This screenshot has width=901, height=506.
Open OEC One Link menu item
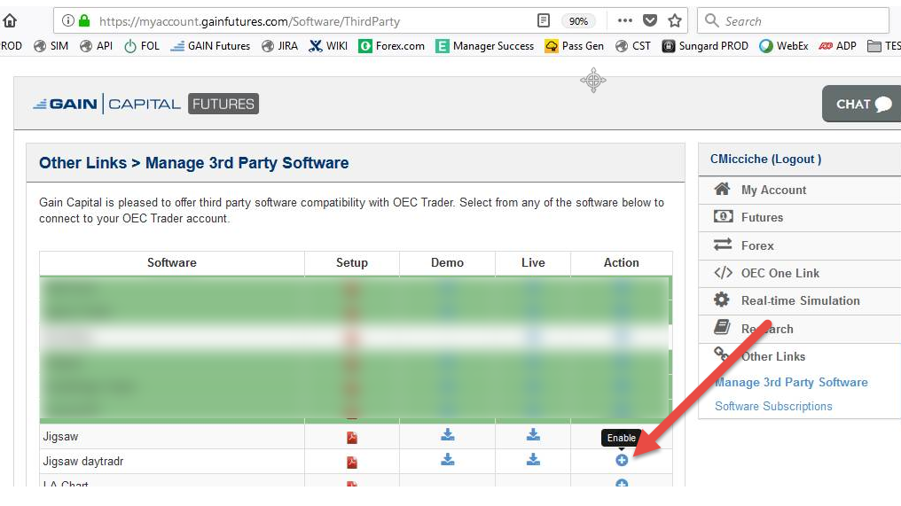tap(780, 273)
